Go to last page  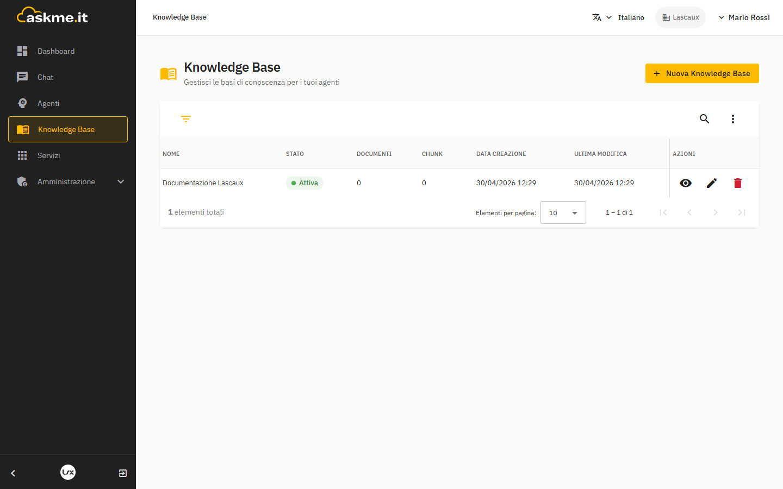click(742, 212)
